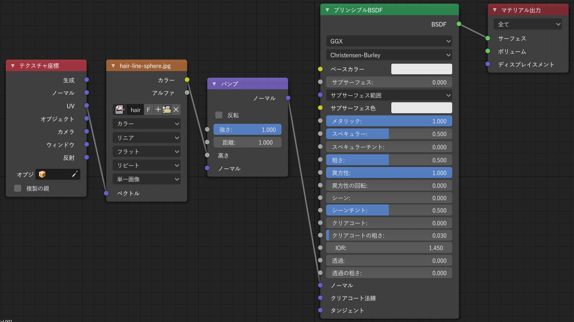Click 距離 value field in Bump node

click(248, 142)
